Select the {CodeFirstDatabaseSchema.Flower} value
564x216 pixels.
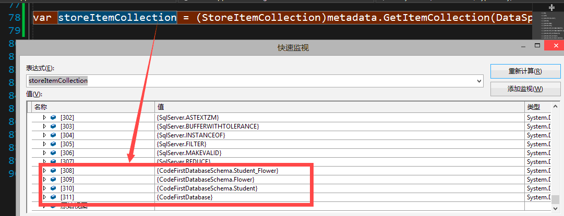206,180
